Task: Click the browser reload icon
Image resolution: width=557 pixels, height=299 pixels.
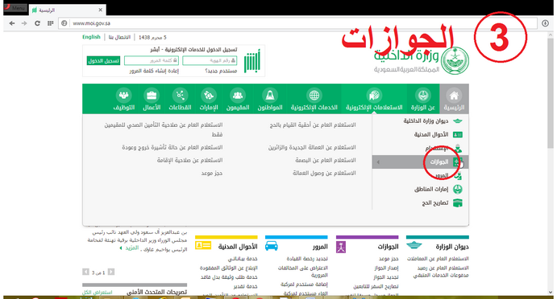Action: (x=37, y=23)
